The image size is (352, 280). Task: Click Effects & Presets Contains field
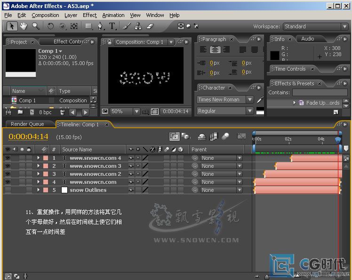click(320, 92)
